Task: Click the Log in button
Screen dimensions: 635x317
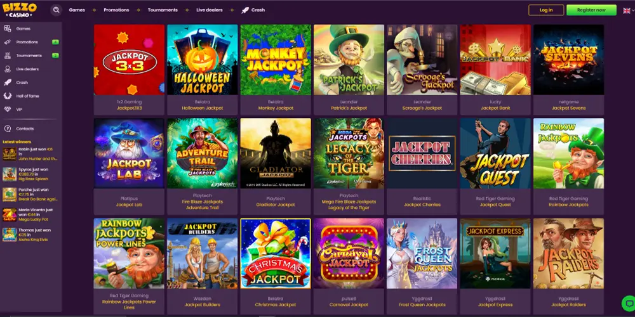Action: coord(546,10)
